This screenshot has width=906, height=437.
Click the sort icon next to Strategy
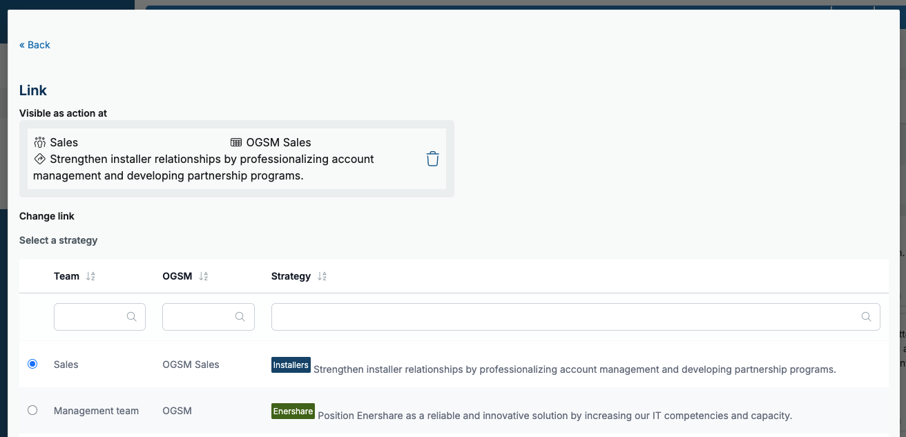pos(322,276)
